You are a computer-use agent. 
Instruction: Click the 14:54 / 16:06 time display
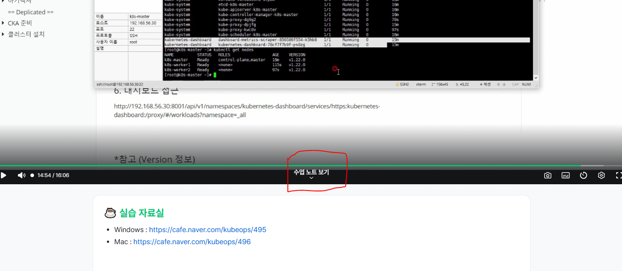[53, 175]
